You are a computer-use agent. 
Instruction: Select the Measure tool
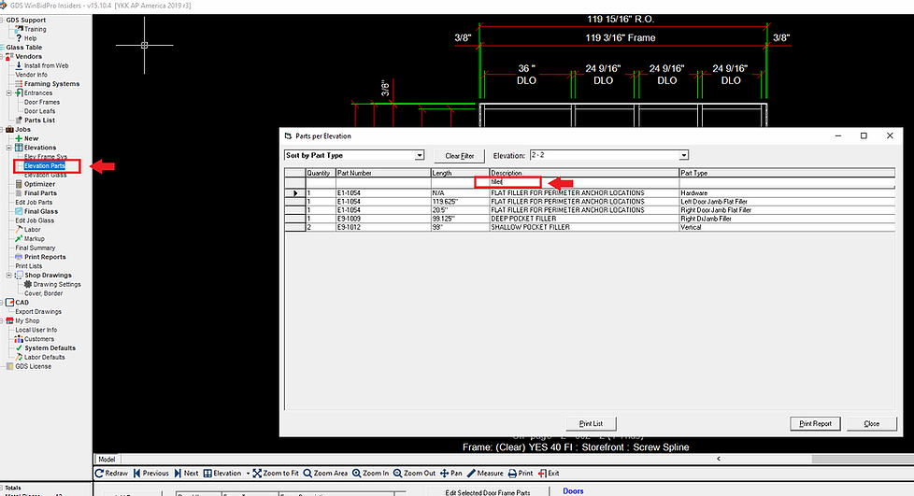[485, 474]
